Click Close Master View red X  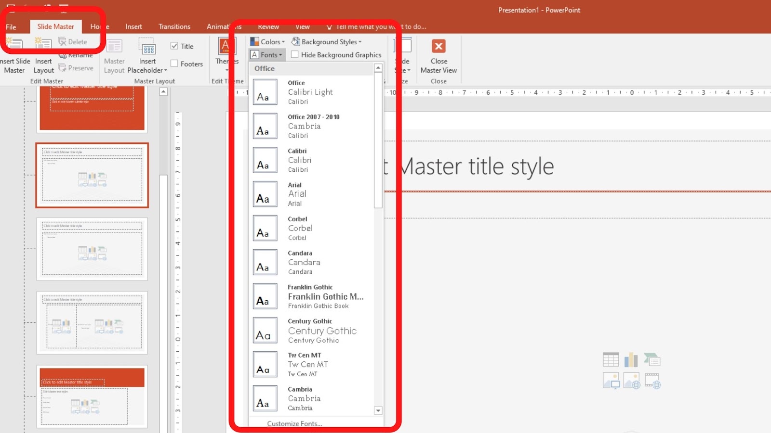click(x=439, y=46)
